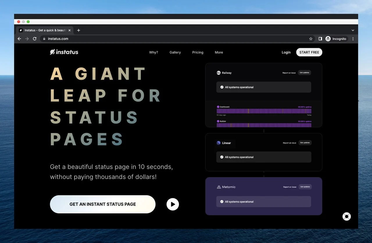
Task: Click the browser forward arrow
Action: 27,39
